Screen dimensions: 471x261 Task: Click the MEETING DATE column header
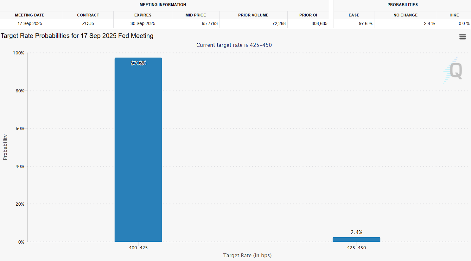(30, 15)
